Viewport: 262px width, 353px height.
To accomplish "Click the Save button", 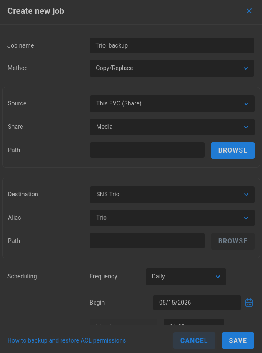I will click(238, 340).
